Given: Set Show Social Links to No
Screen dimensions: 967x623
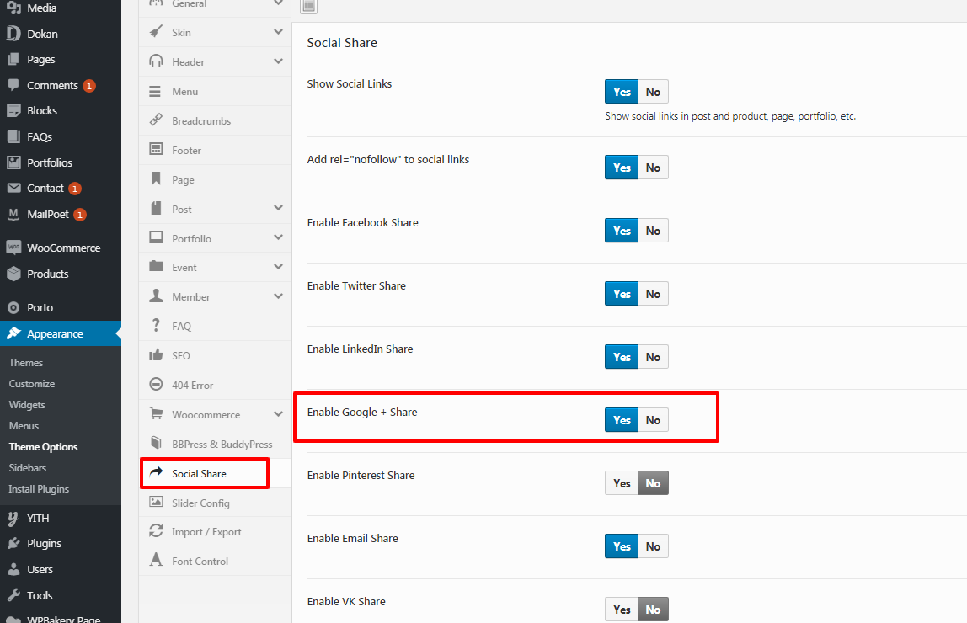Looking at the screenshot, I should click(653, 92).
